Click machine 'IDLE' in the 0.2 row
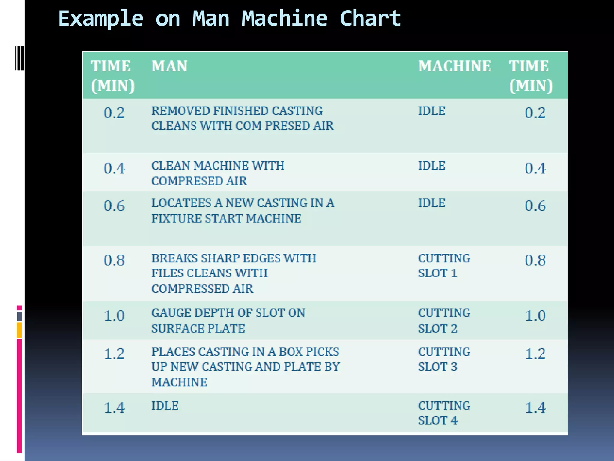This screenshot has width=614, height=461. pos(432,111)
